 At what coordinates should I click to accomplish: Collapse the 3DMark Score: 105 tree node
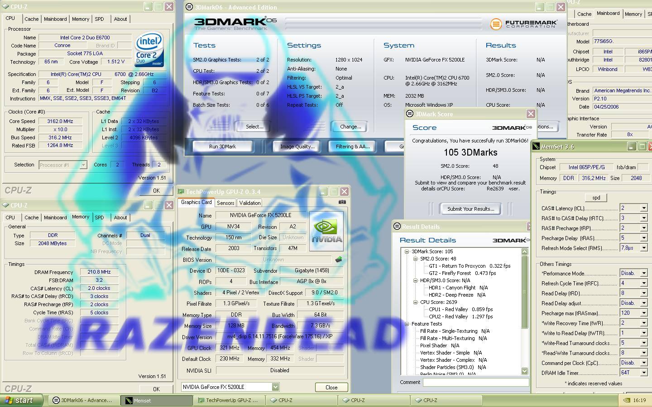pos(407,251)
